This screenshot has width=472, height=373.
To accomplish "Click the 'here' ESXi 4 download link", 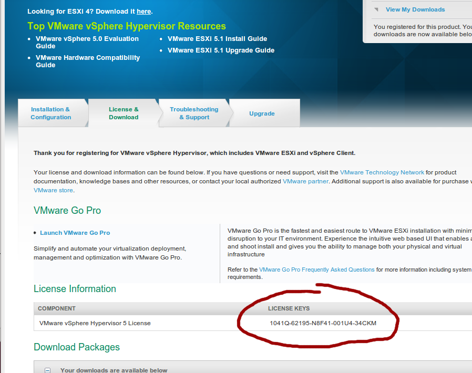I will pos(144,12).
